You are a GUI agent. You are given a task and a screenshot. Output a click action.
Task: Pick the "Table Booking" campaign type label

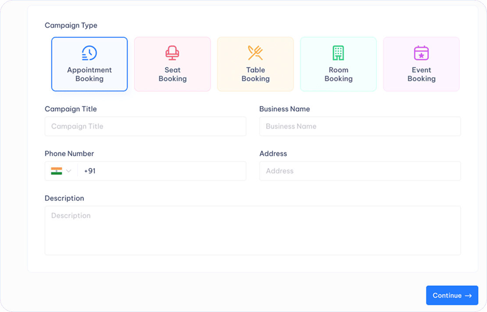point(255,74)
